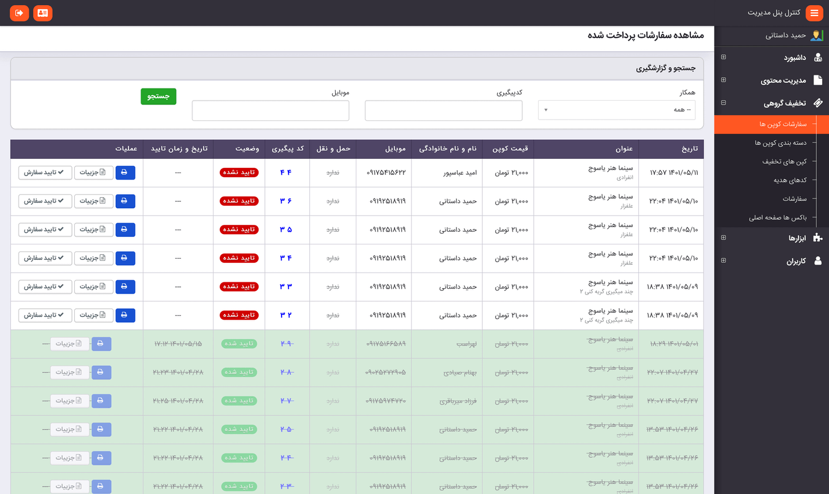This screenshot has height=494, width=829.
Task: Click the orange hamburger menu icon
Action: (814, 13)
